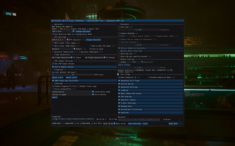The width and height of the screenshot is (235, 146).
Task: Open the OptiScaler Wiki
Action: tap(173, 123)
